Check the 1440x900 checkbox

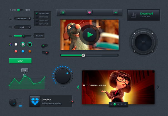pyautogui.click(x=37, y=20)
